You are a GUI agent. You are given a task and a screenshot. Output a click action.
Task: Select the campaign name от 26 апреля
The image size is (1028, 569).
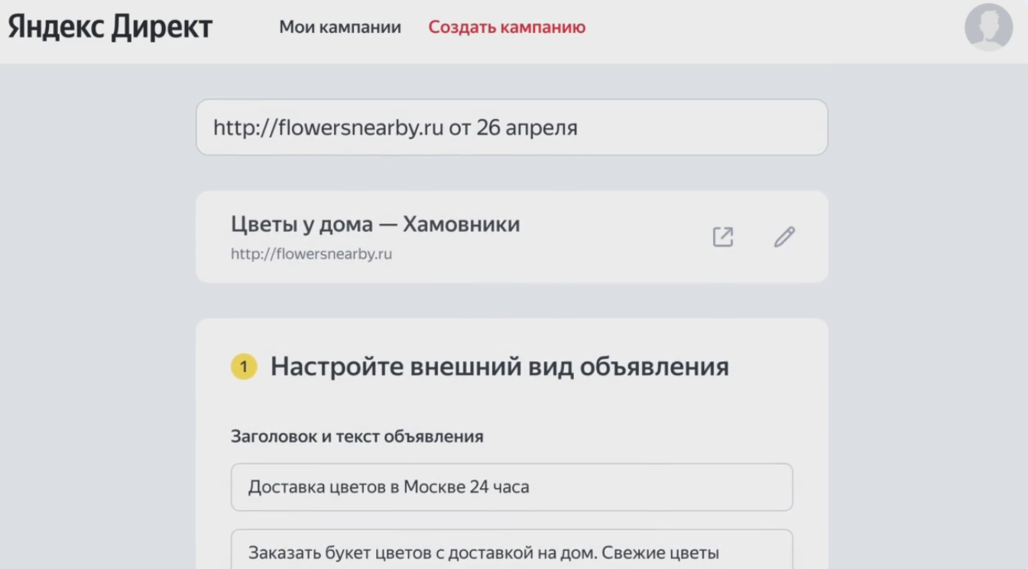tap(512, 127)
